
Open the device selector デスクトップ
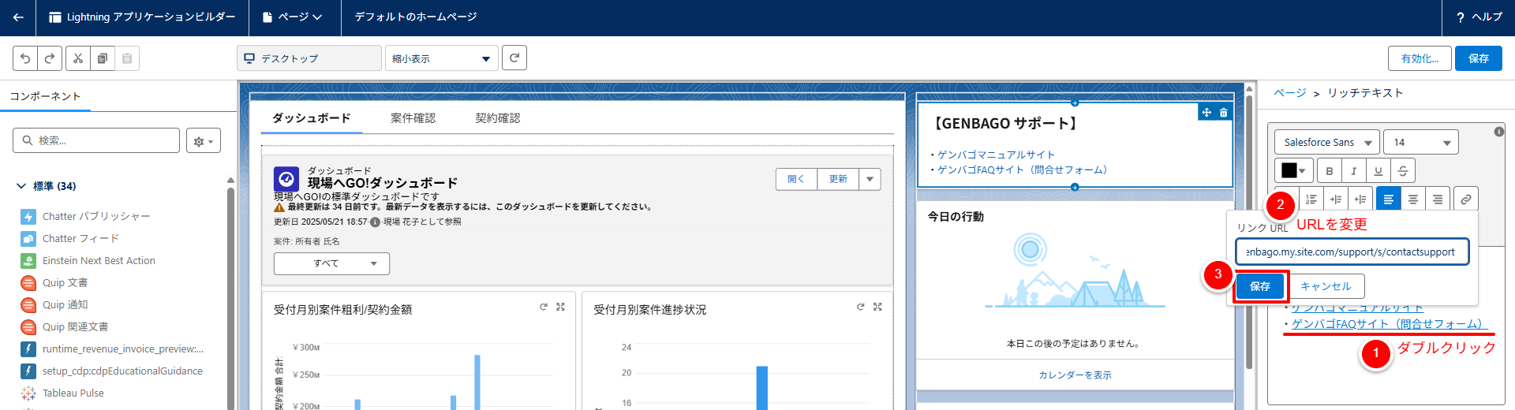[x=309, y=58]
